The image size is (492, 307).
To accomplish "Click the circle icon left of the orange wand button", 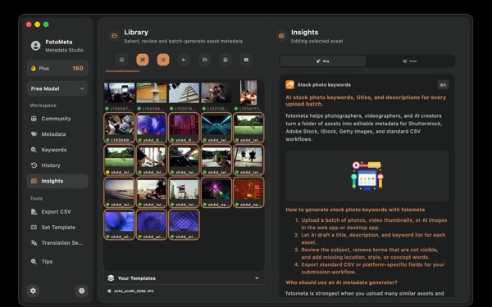I will tap(121, 60).
